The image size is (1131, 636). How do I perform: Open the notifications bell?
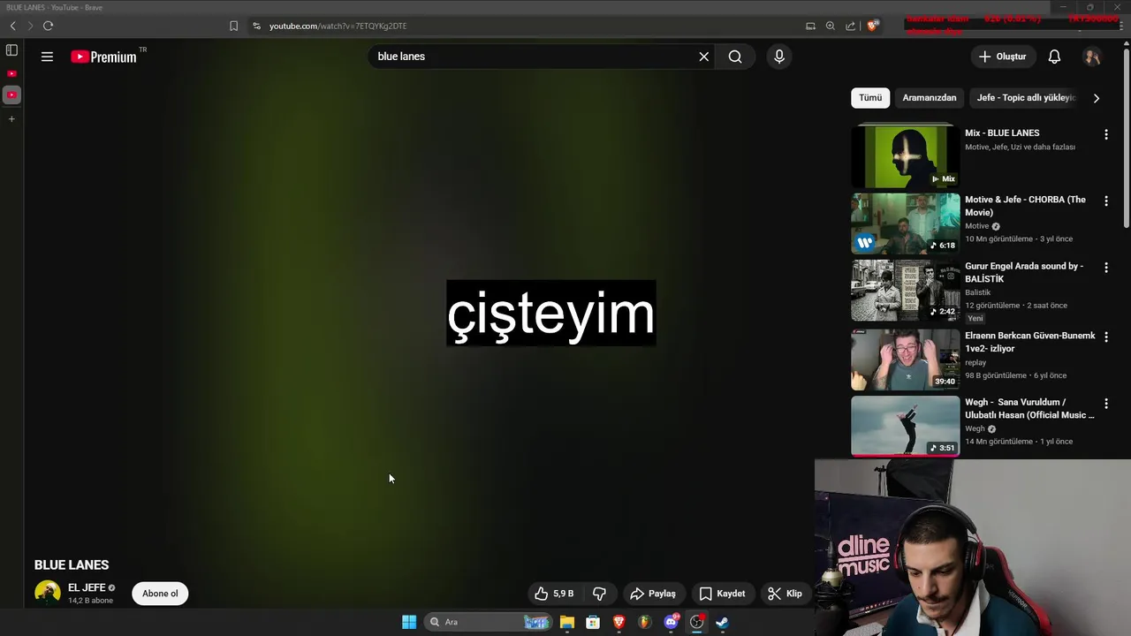pos(1054,57)
